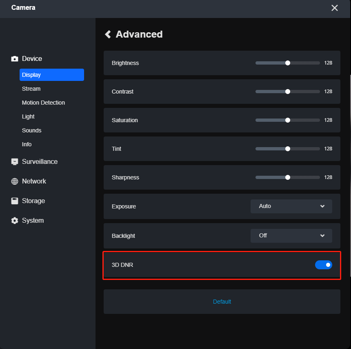Select the Light menu item
Image resolution: width=351 pixels, height=349 pixels.
[x=28, y=116]
